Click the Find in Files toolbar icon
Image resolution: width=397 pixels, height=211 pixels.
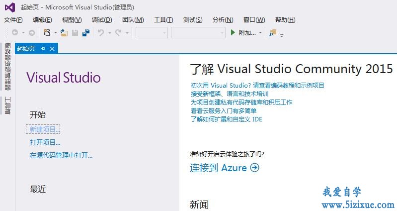tap(273, 33)
